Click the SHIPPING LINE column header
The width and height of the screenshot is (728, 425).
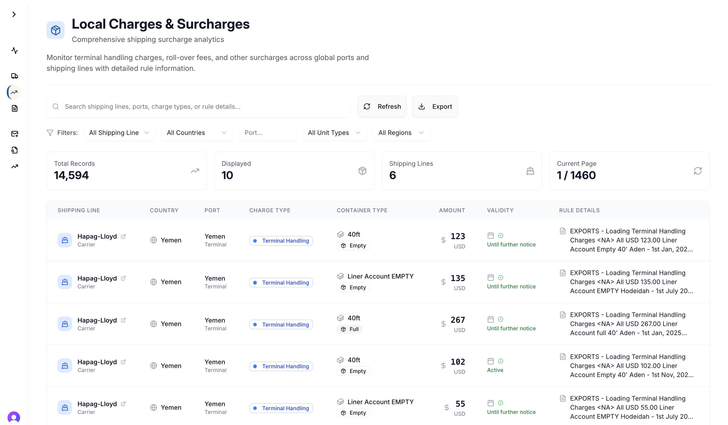[x=79, y=210]
